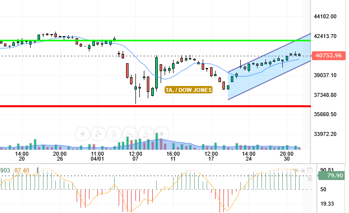Click price axis label 44102.00
The image size is (349, 213).
pyautogui.click(x=325, y=16)
